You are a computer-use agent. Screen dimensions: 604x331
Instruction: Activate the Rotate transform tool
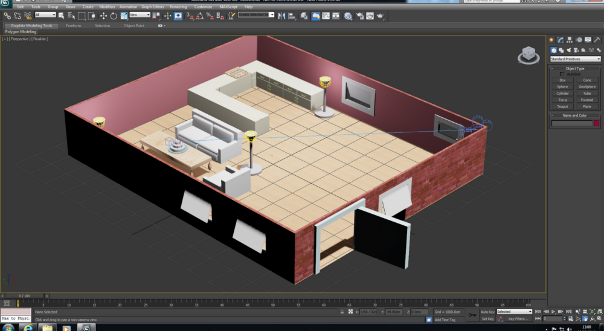coord(114,16)
